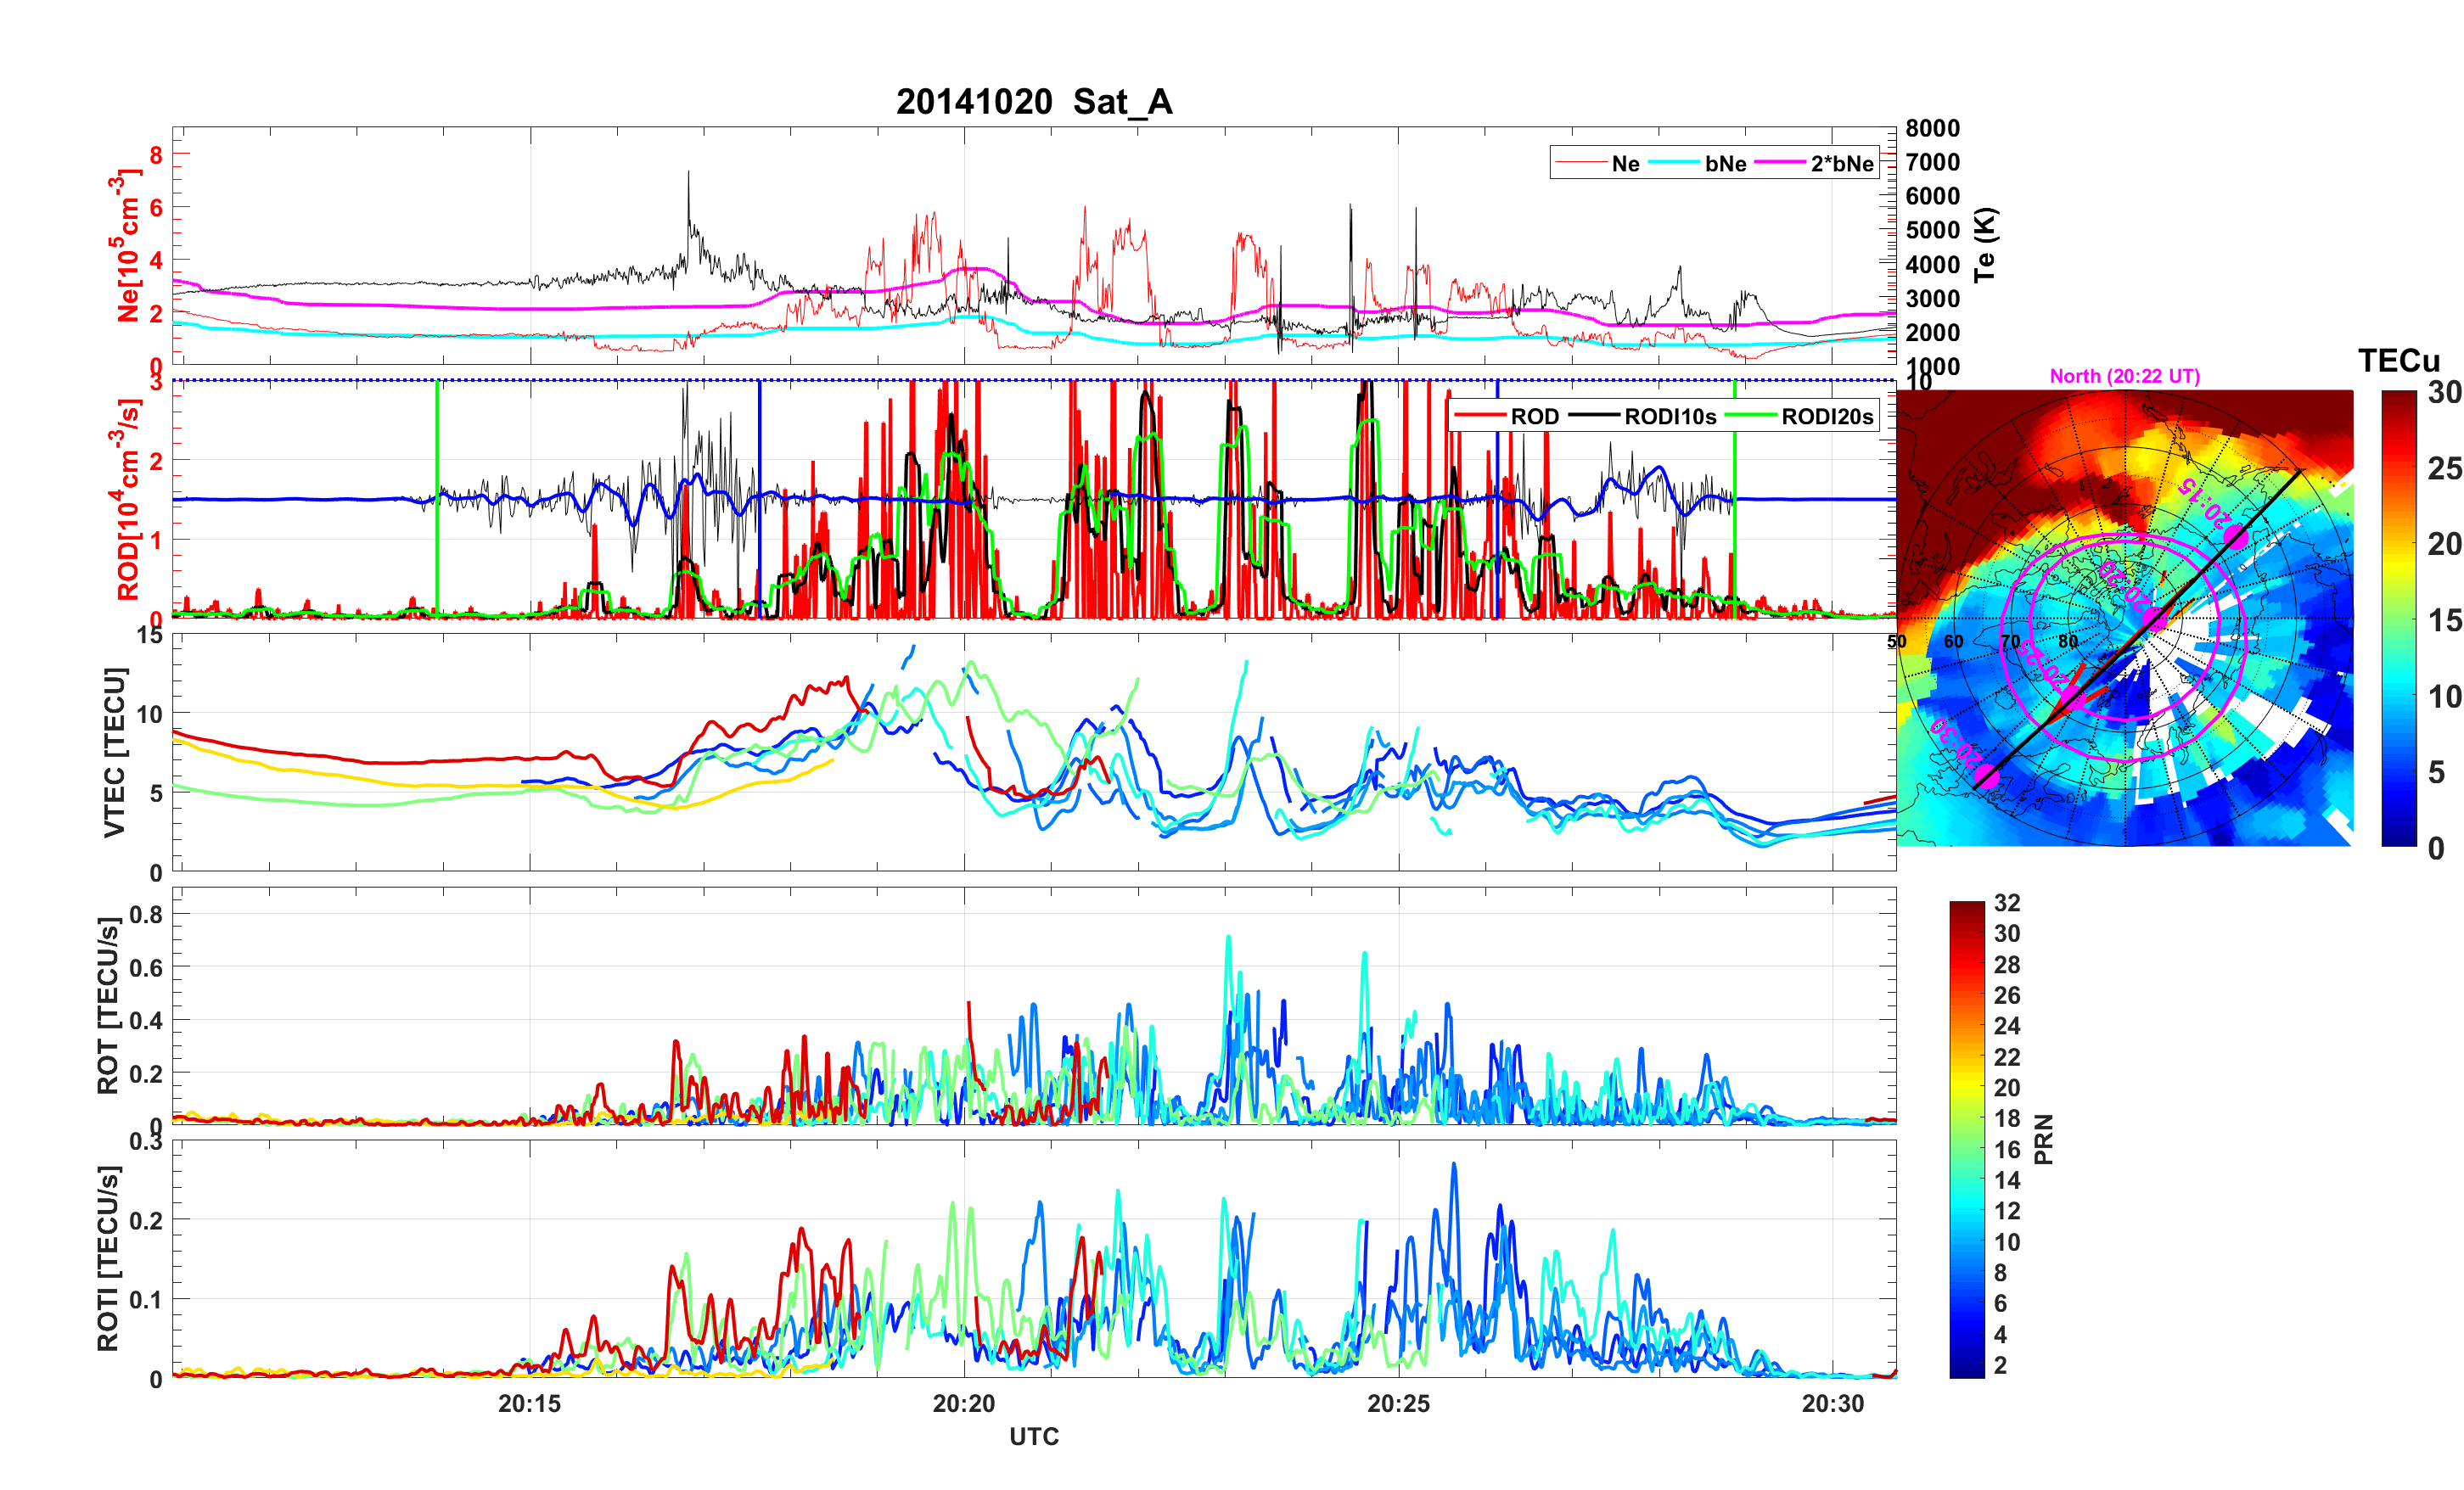Click the plot title 20141020 Sat_A
This screenshot has height=1490, width=2464.
click(1033, 102)
